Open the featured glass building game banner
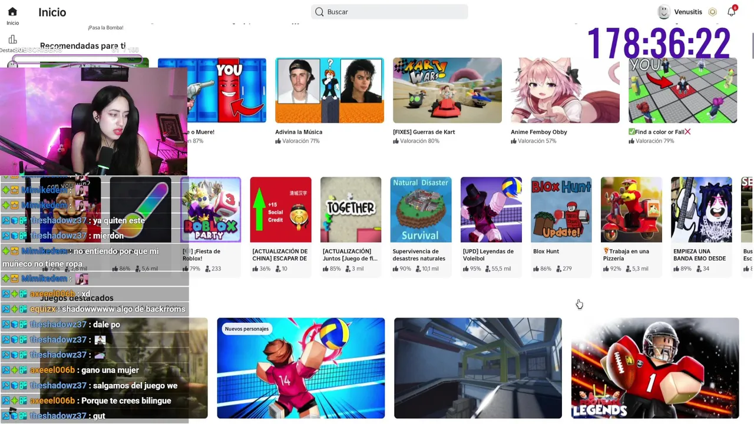Image resolution: width=754 pixels, height=424 pixels. [x=478, y=368]
